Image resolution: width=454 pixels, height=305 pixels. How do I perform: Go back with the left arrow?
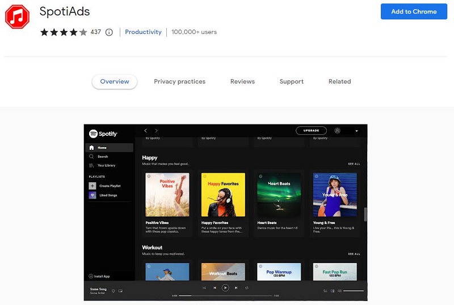[x=146, y=131]
